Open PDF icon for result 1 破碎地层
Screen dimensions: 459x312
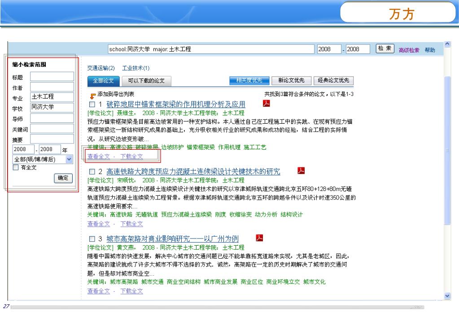266,103
